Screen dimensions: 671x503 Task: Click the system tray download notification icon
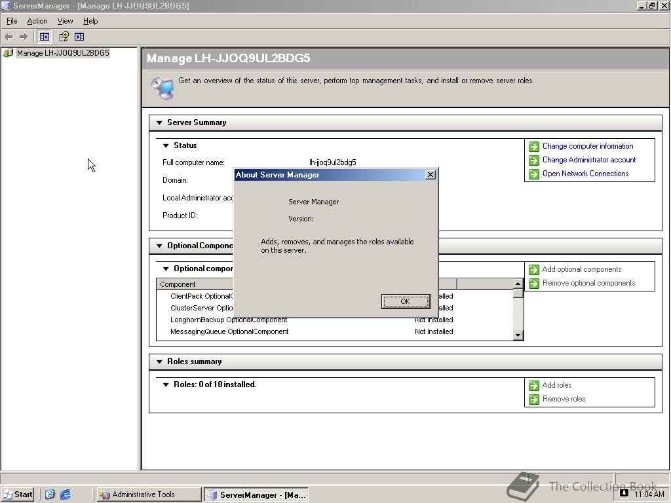(x=624, y=493)
